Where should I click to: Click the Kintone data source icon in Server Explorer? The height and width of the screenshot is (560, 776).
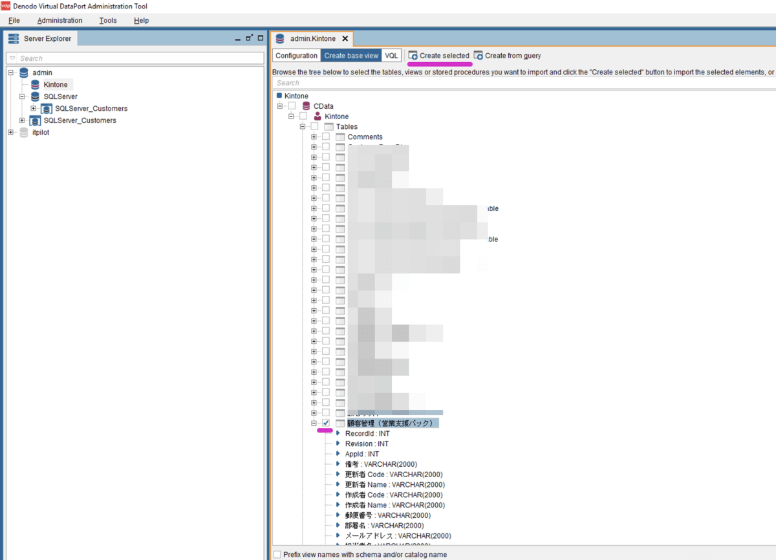point(36,85)
